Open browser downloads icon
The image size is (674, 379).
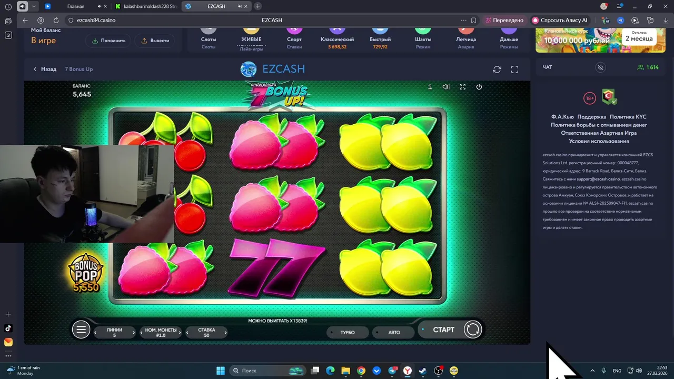pyautogui.click(x=665, y=20)
